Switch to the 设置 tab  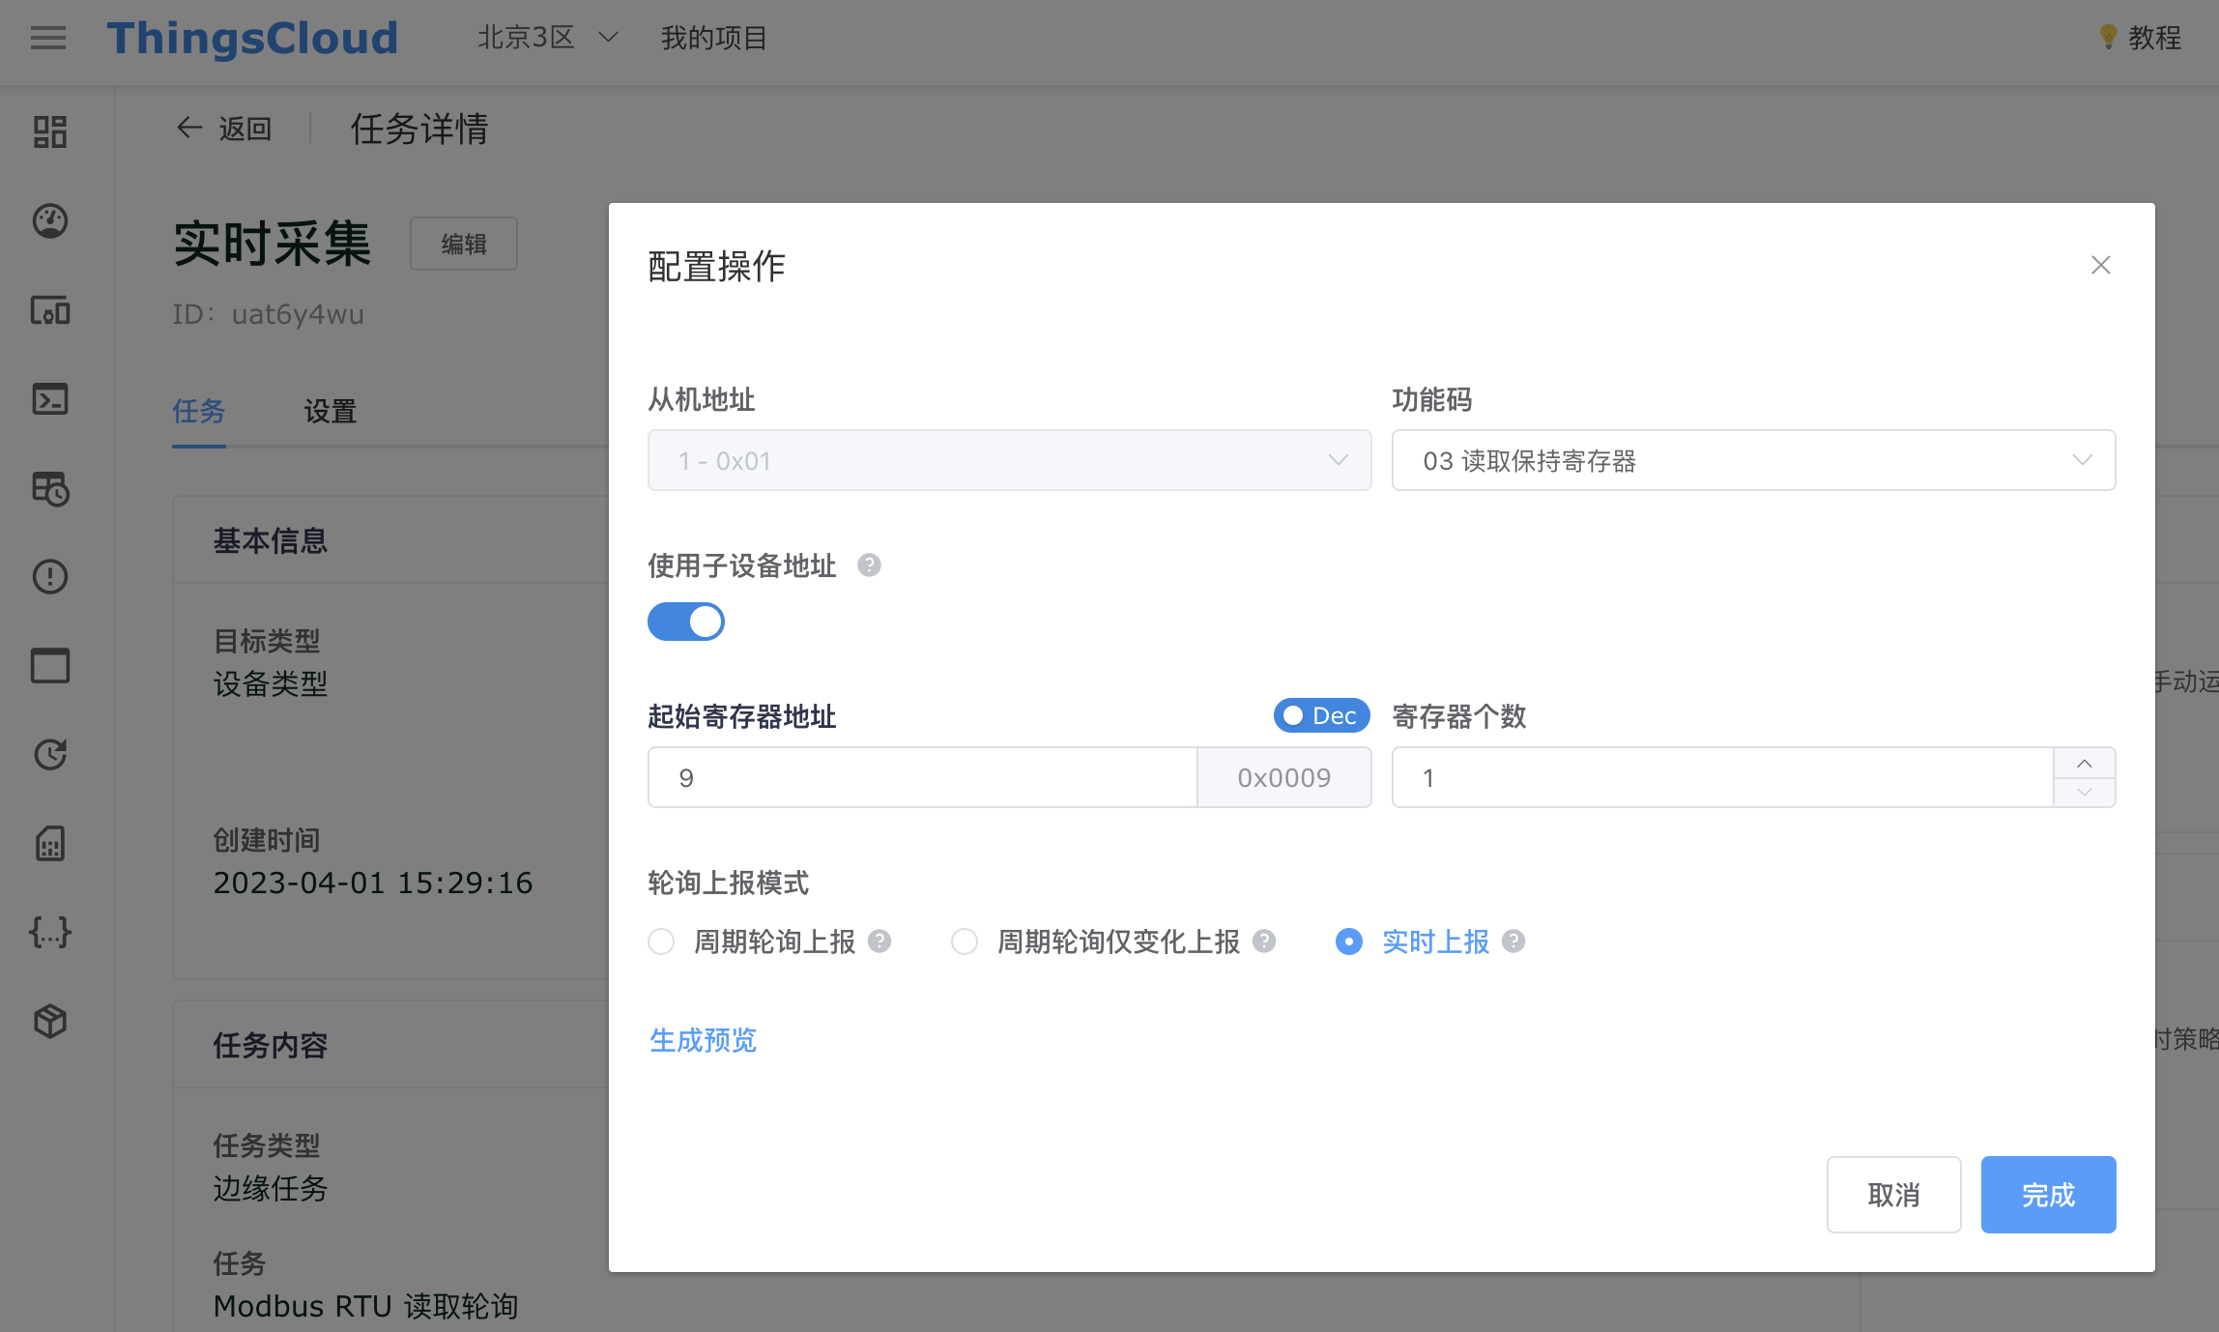[x=331, y=411]
